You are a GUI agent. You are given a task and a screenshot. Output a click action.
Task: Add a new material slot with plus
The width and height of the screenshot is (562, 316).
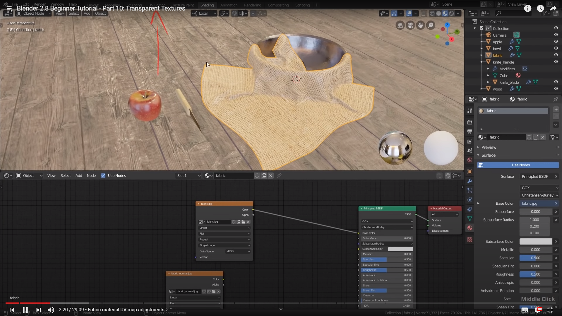pos(556,110)
